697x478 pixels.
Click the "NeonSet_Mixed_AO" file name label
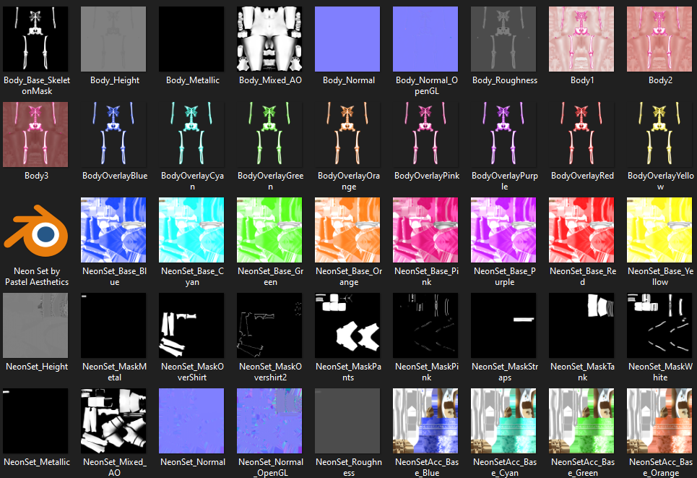[x=115, y=467]
